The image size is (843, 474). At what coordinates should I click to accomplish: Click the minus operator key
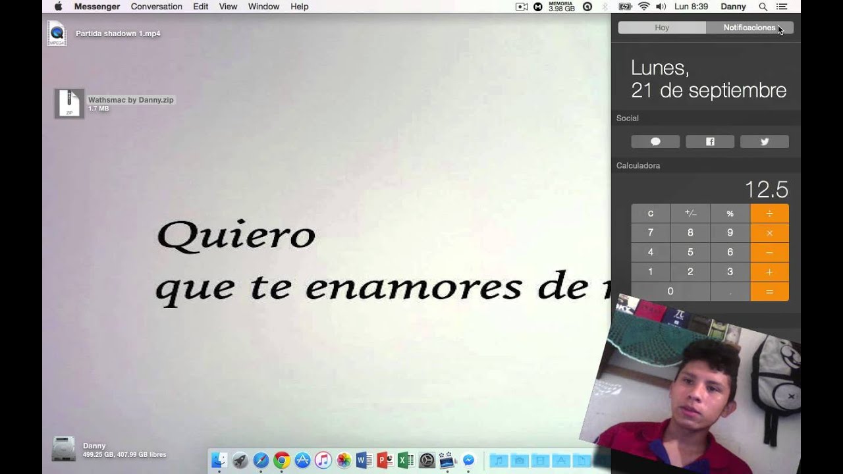click(769, 252)
